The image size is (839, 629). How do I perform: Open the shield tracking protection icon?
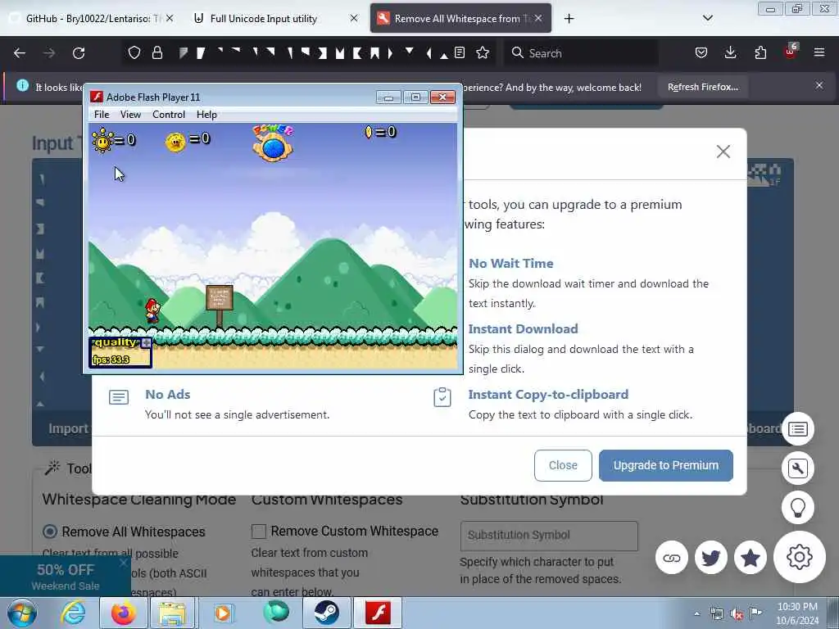point(134,52)
